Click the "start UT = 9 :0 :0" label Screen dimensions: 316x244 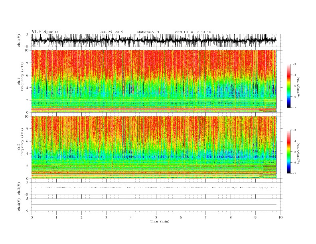(193, 32)
